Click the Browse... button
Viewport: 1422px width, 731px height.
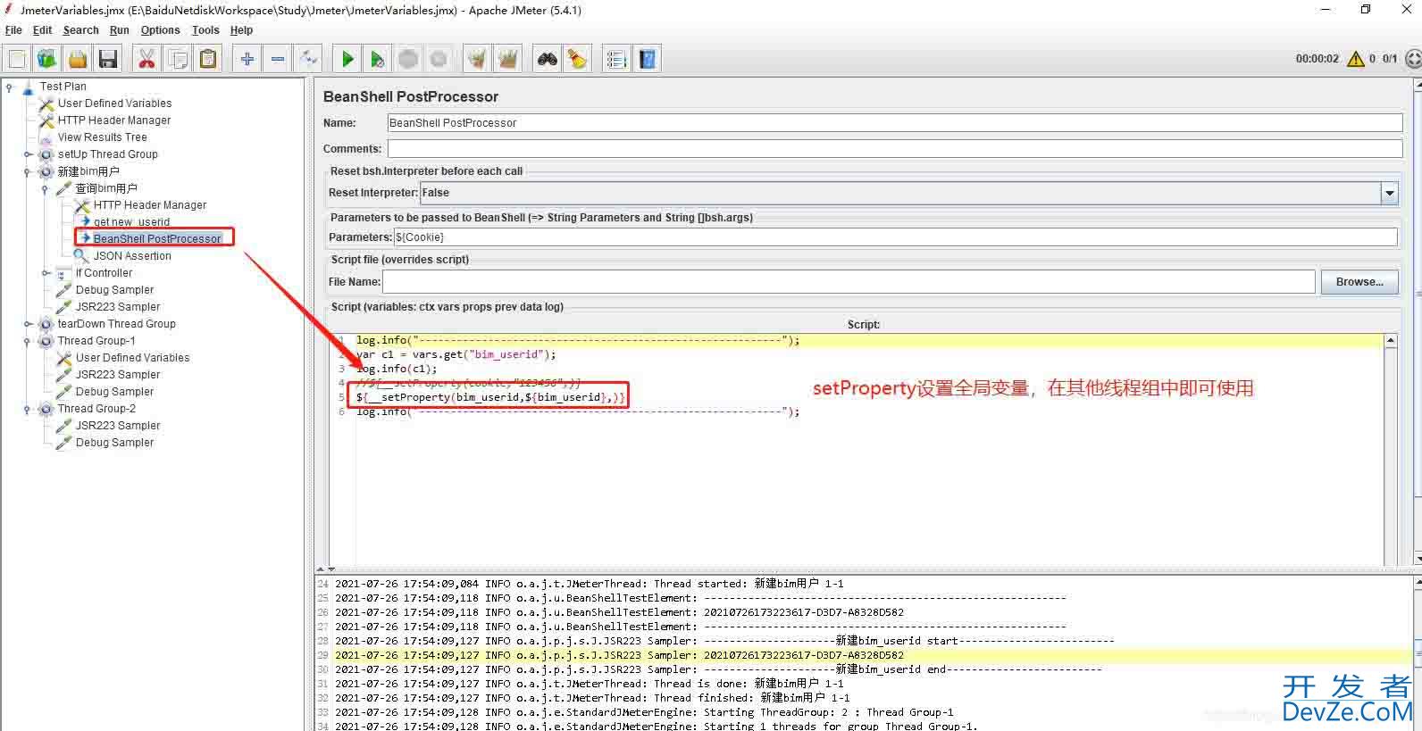[x=1359, y=282]
